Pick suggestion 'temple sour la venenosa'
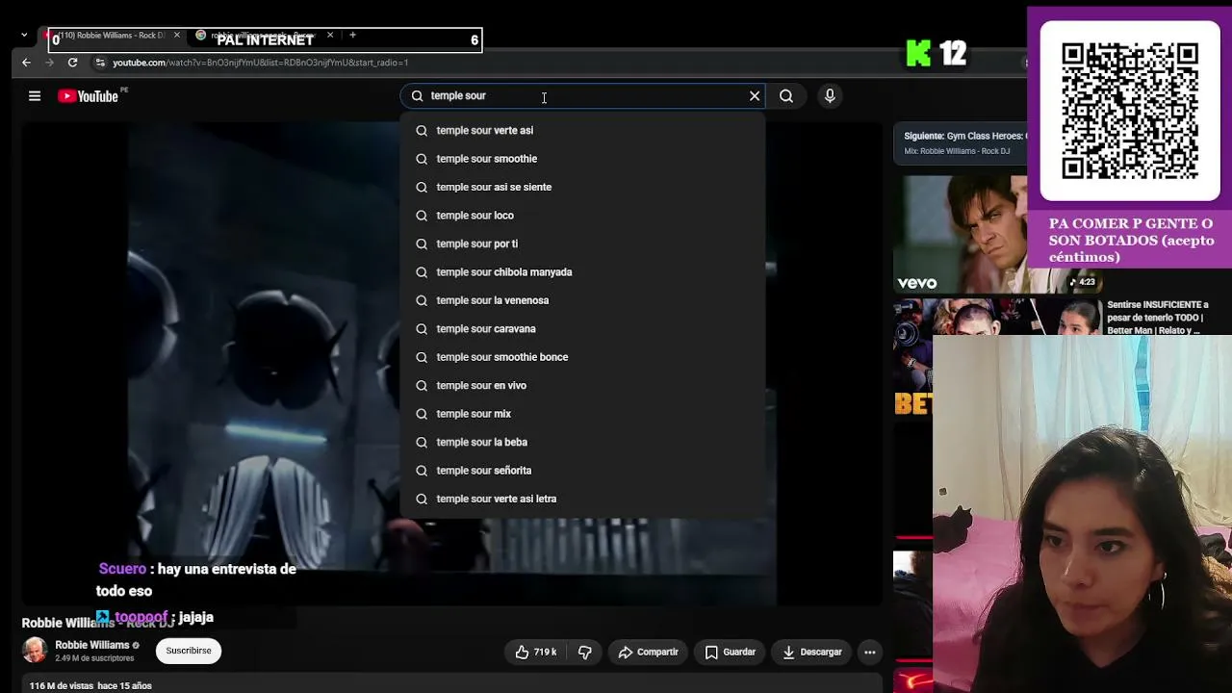 tap(583, 300)
